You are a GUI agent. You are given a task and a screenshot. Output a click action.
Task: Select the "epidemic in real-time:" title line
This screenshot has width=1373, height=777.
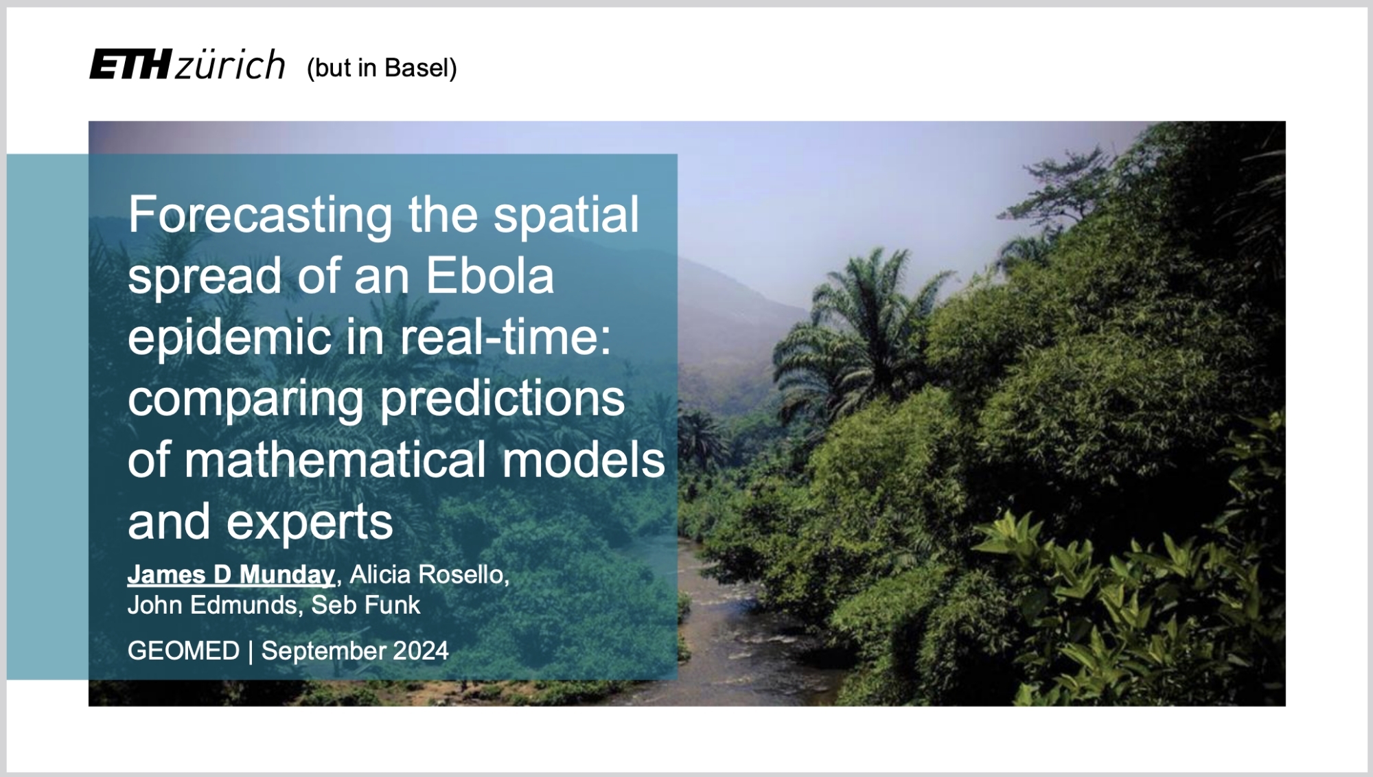tap(369, 337)
